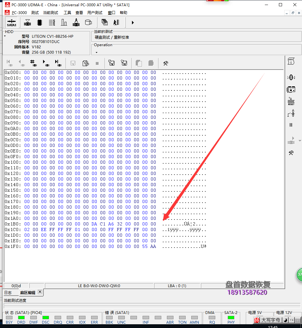Image resolution: width=302 pixels, height=328 pixels.
Task: Click hex byte EE at row 0x1C0
Action: point(44,230)
